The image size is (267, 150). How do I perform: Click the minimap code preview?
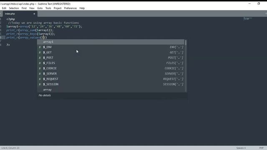(x=248, y=18)
